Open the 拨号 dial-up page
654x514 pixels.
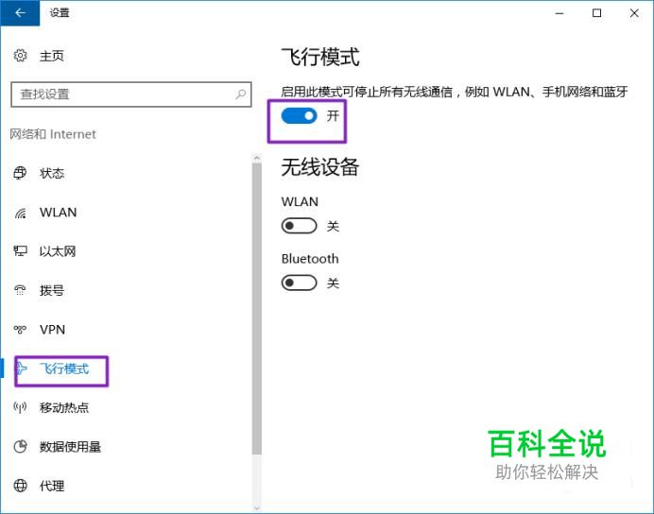coord(52,291)
